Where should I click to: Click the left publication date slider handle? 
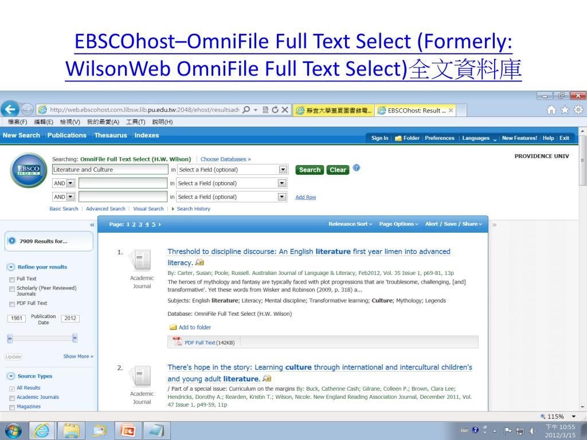pos(10,339)
